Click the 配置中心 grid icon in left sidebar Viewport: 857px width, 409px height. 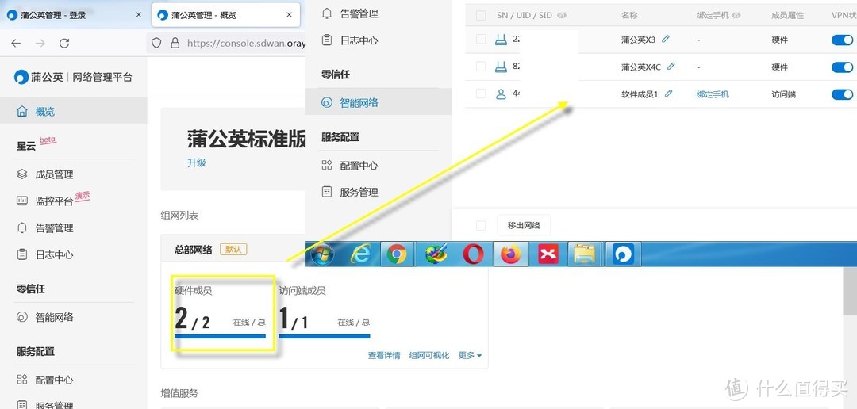[22, 380]
